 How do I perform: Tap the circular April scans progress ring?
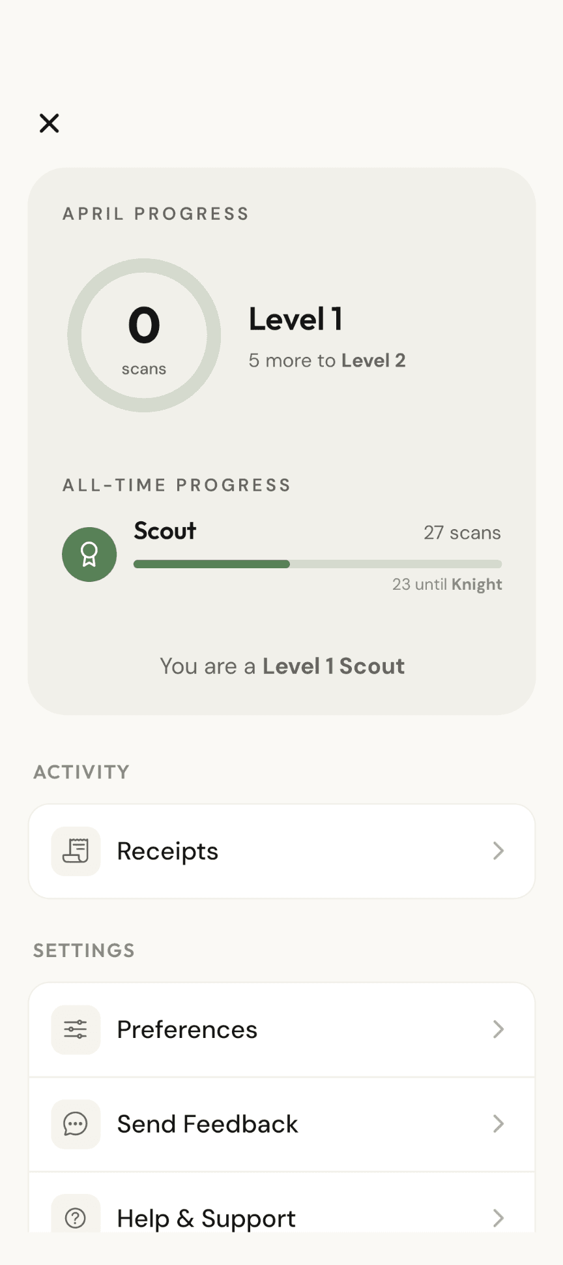[x=144, y=335]
